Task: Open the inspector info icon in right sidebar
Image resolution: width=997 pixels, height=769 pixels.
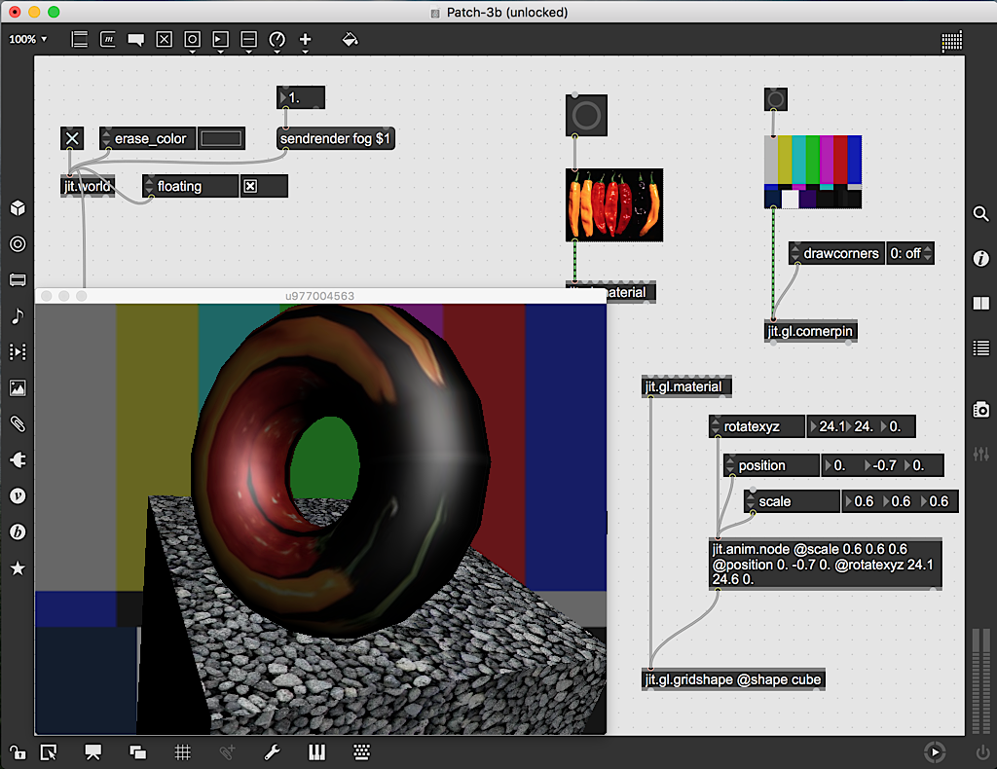Action: (981, 259)
